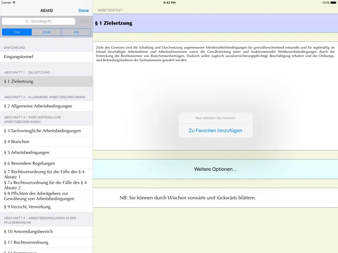Choose the Alle search scope
Viewport: 338px width, 253px height.
[76, 32]
